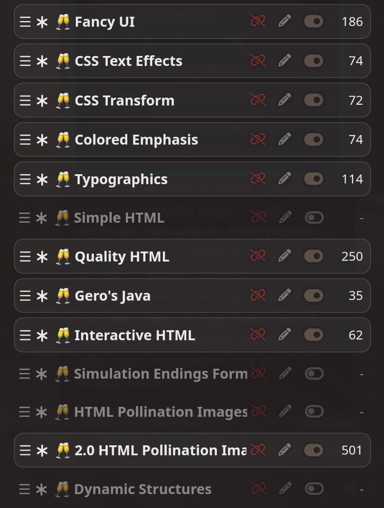Click the 501 token count value
384x508 pixels.
(x=352, y=450)
